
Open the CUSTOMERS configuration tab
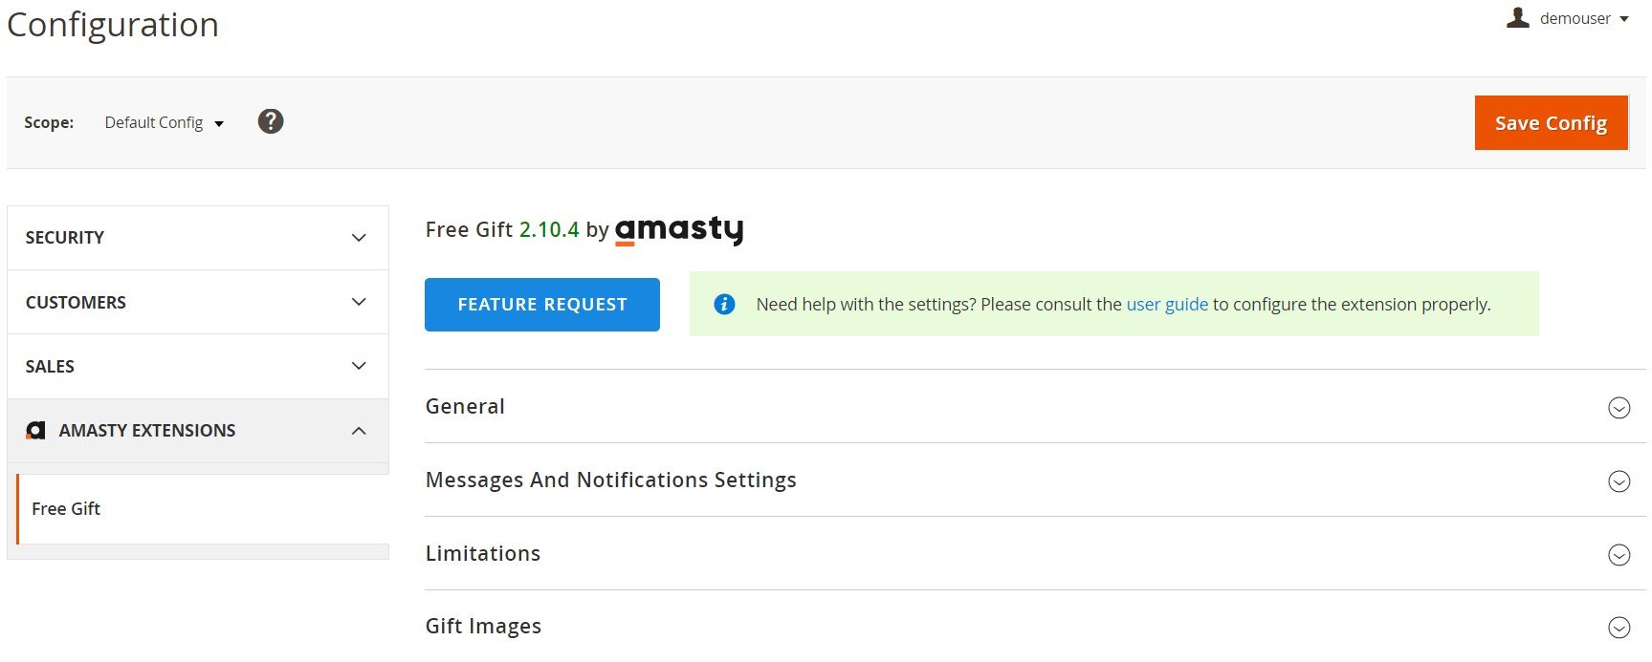coord(198,302)
